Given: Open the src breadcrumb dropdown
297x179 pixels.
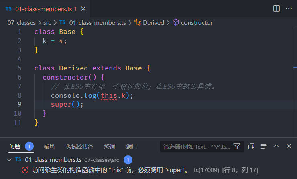Looking at the screenshot, I should [x=47, y=23].
